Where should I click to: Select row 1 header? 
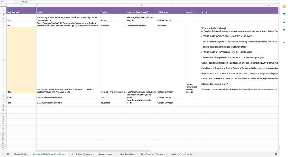[x=3, y=10]
